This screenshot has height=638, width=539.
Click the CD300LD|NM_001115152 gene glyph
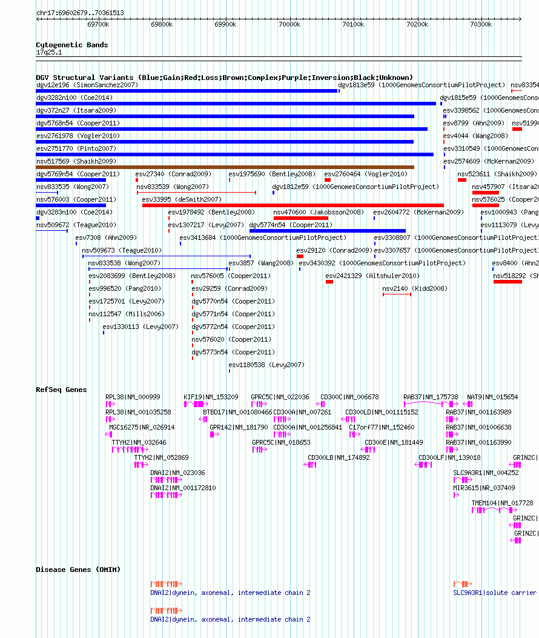(348, 419)
